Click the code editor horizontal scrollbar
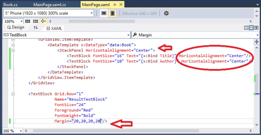Screen dimensions: 261x135 (x=116, y=131)
